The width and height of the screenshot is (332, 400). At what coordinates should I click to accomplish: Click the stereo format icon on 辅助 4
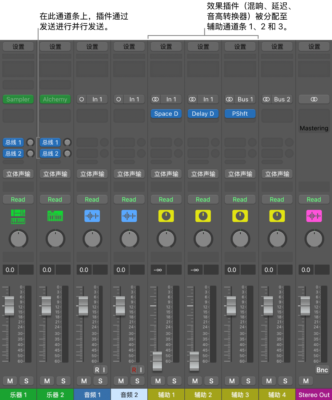click(266, 99)
